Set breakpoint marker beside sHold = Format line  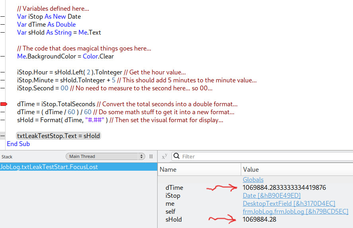(4, 120)
